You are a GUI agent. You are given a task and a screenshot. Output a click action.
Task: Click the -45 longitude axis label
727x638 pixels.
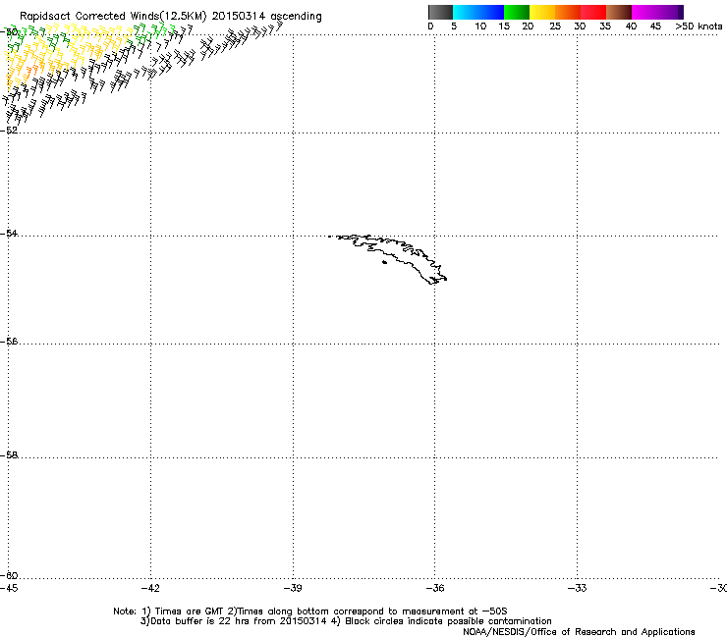click(x=9, y=588)
